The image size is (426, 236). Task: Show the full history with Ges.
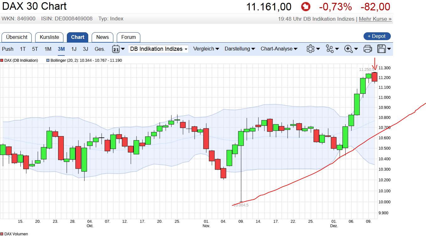(100, 49)
